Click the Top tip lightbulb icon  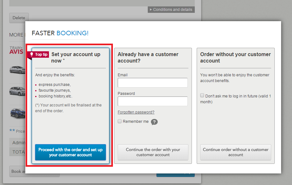point(32,55)
